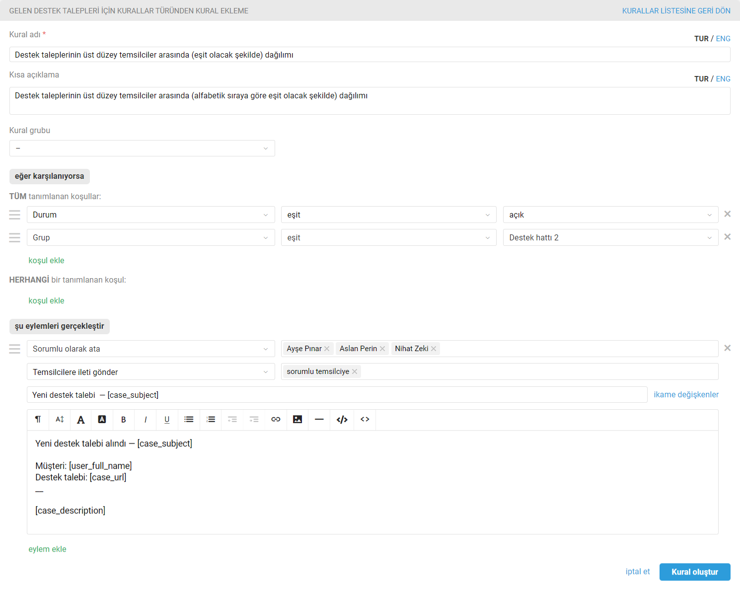Open ikame değişkenler substitution variables
Screen dimensions: 740x590
(686, 394)
